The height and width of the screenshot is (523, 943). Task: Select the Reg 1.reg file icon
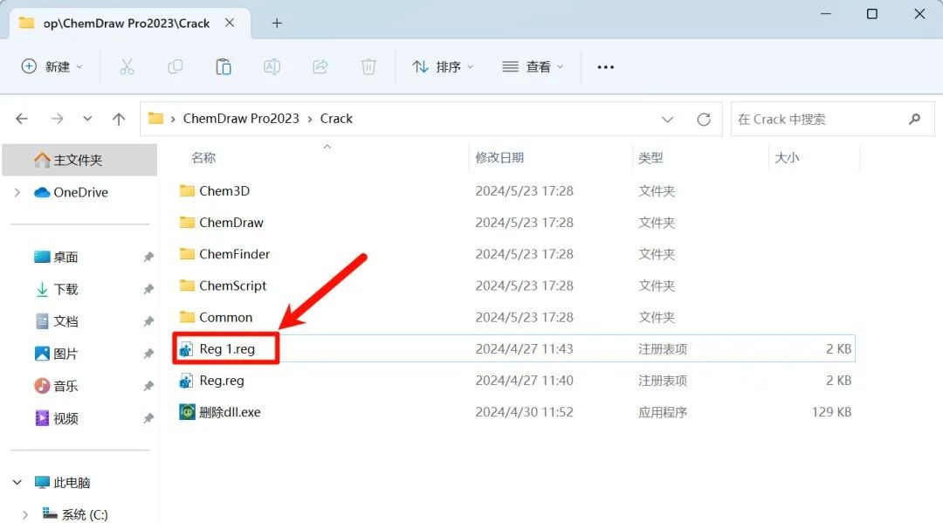click(187, 348)
